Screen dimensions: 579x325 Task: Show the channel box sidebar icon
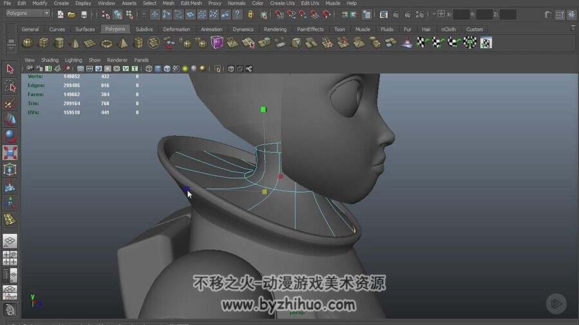(572, 15)
